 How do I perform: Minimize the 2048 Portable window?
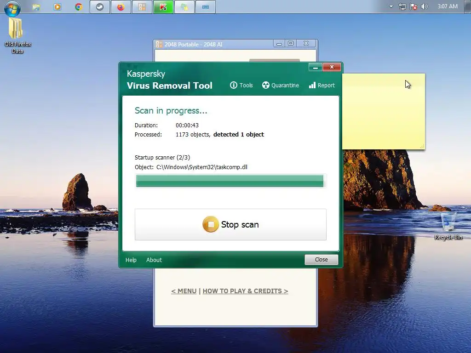279,44
